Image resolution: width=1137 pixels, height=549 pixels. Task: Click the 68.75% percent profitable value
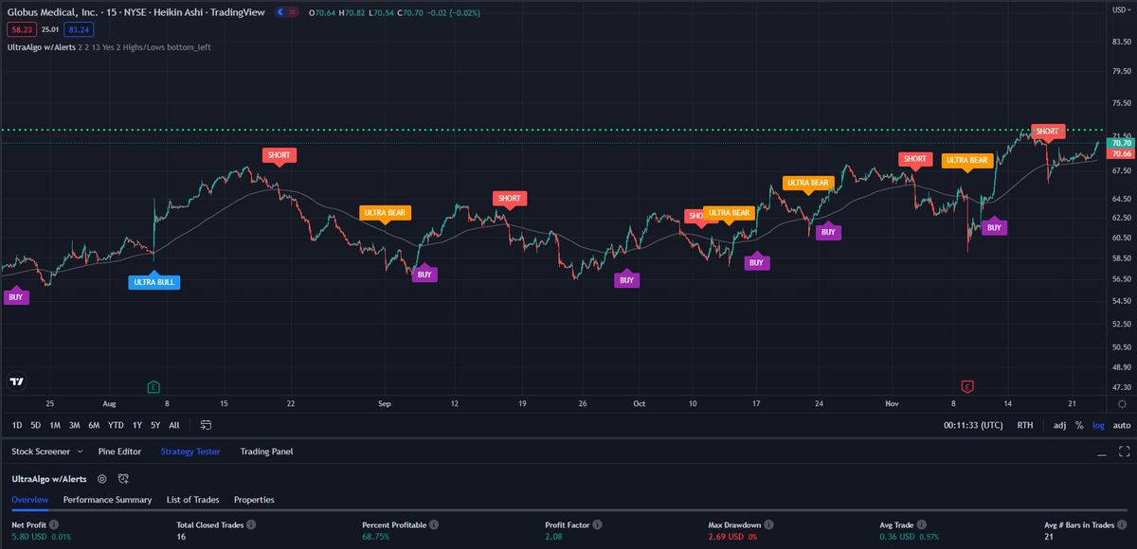pyautogui.click(x=375, y=537)
